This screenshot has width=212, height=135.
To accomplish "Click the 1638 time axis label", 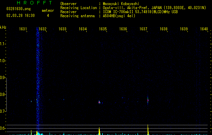I will [x=163, y=29].
